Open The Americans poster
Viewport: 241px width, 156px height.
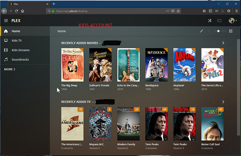click(72, 124)
